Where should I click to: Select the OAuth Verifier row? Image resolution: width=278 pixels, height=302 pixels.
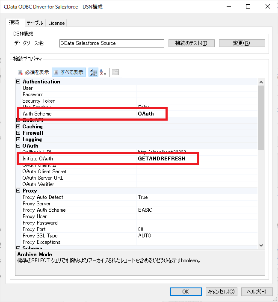point(139,184)
